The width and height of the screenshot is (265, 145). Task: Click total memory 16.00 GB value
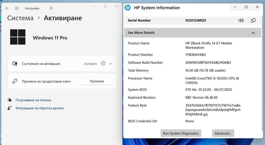point(205,71)
